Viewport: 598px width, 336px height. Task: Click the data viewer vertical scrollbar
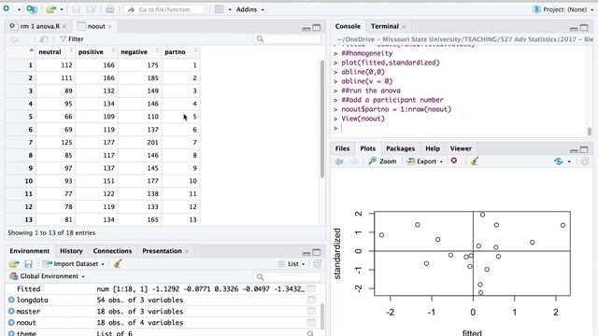point(322,119)
